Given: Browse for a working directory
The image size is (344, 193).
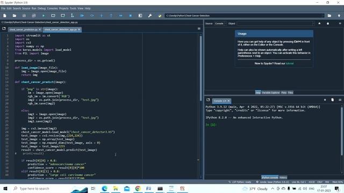Looking at the screenshot, I should (x=329, y=16).
